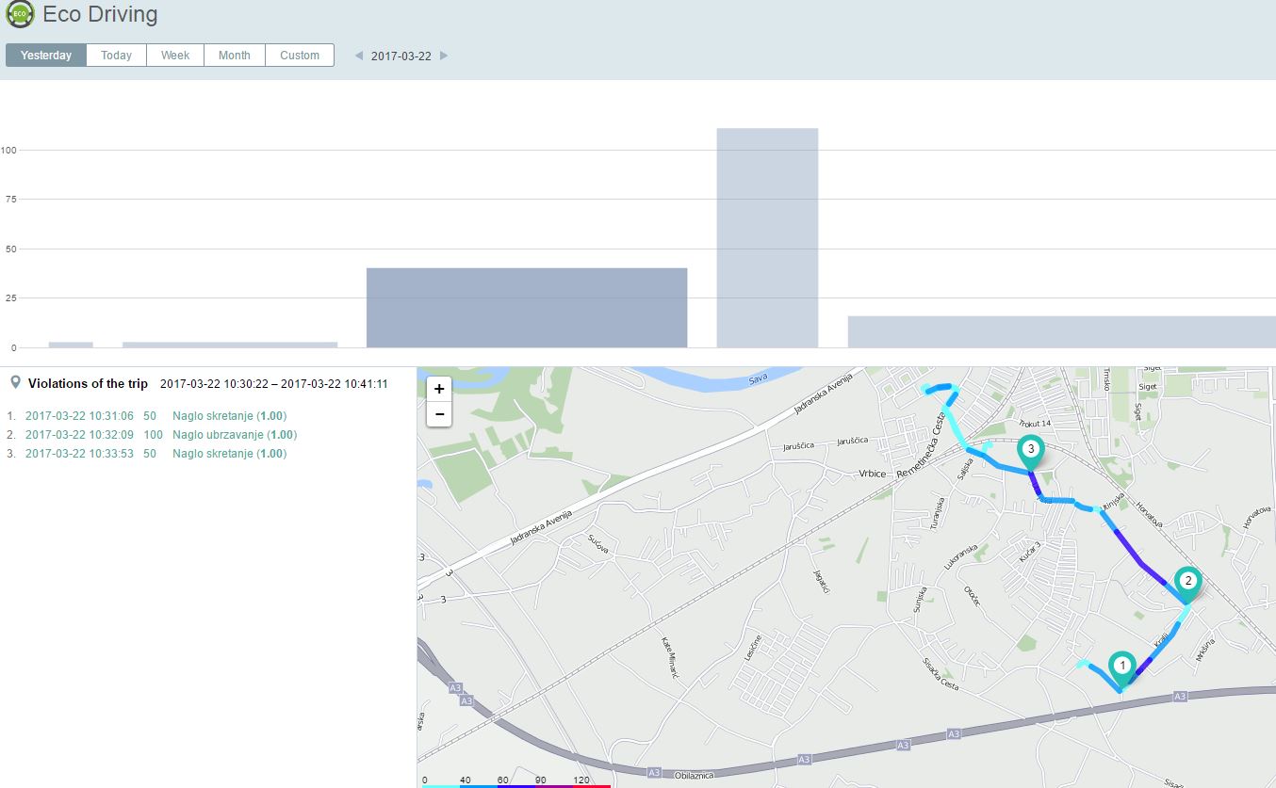Select third violation at 10:33:53

pos(79,454)
